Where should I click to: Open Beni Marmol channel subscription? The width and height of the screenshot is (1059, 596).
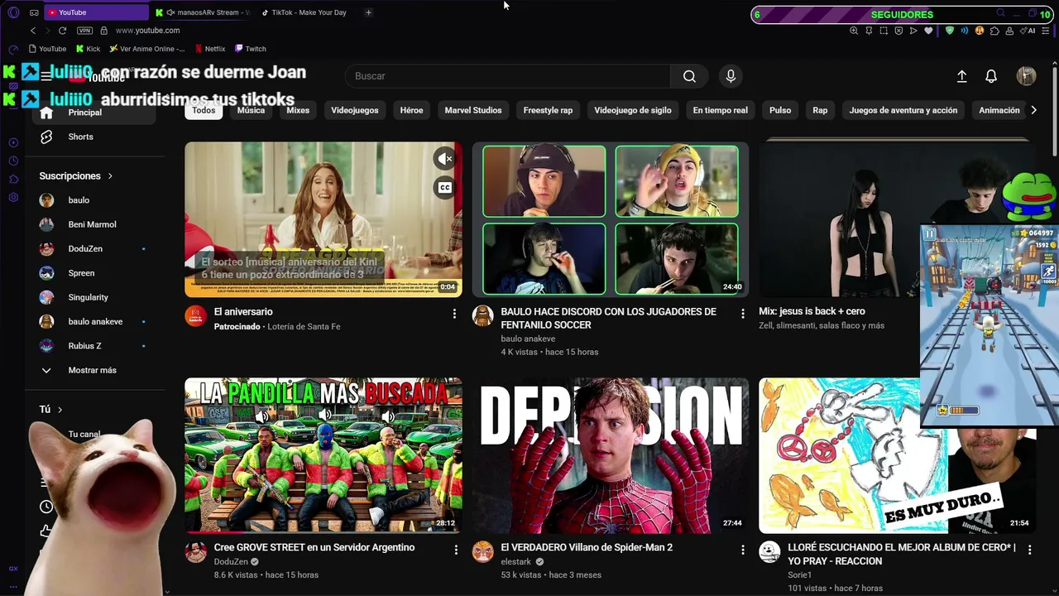[95, 224]
